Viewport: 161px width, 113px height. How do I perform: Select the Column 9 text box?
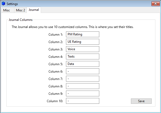pos(82,93)
